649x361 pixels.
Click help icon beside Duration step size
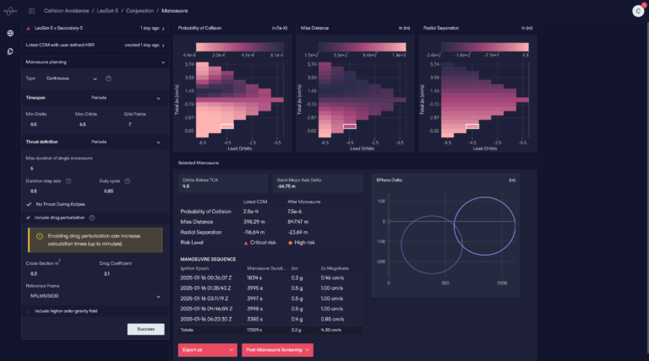click(68, 180)
